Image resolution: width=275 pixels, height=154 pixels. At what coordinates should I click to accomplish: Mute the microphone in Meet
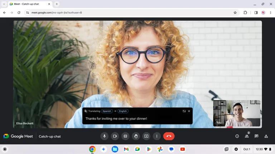point(104,136)
